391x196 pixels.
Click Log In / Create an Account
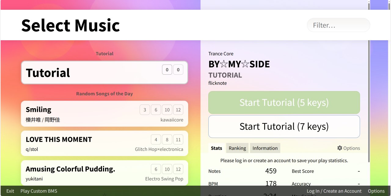click(x=334, y=191)
